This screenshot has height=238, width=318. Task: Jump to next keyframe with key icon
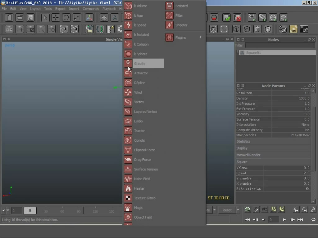point(304,210)
